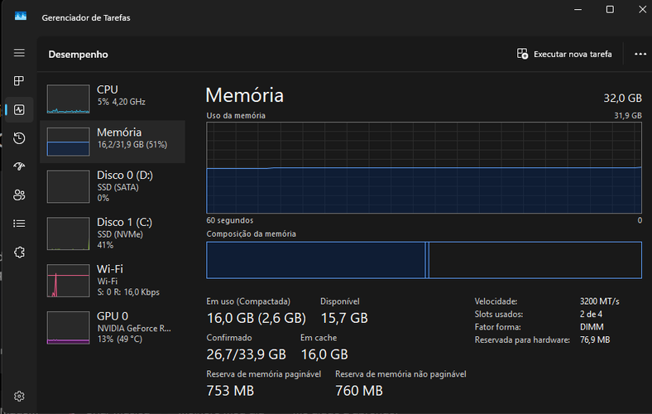This screenshot has width=652, height=414.
Task: Click the Em cache 16,0 GB value
Action: 324,354
